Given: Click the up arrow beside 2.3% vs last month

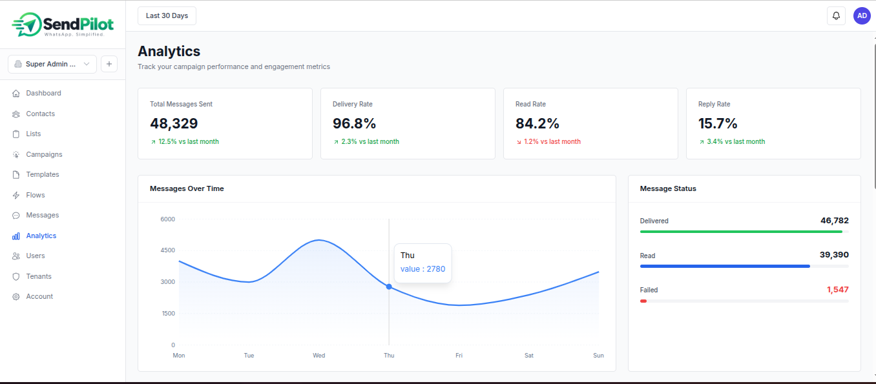Looking at the screenshot, I should click(336, 142).
